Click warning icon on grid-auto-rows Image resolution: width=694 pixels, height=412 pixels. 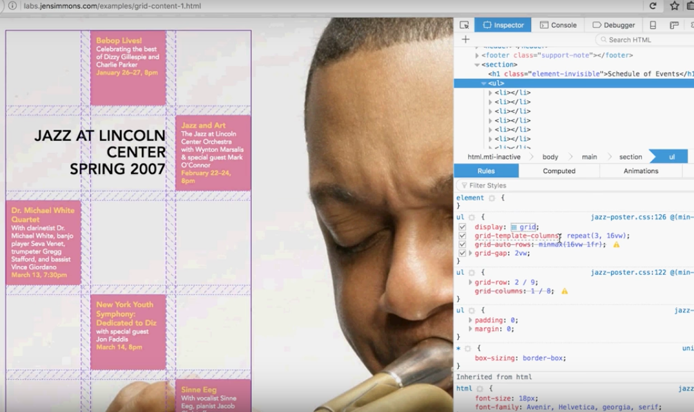pos(616,245)
